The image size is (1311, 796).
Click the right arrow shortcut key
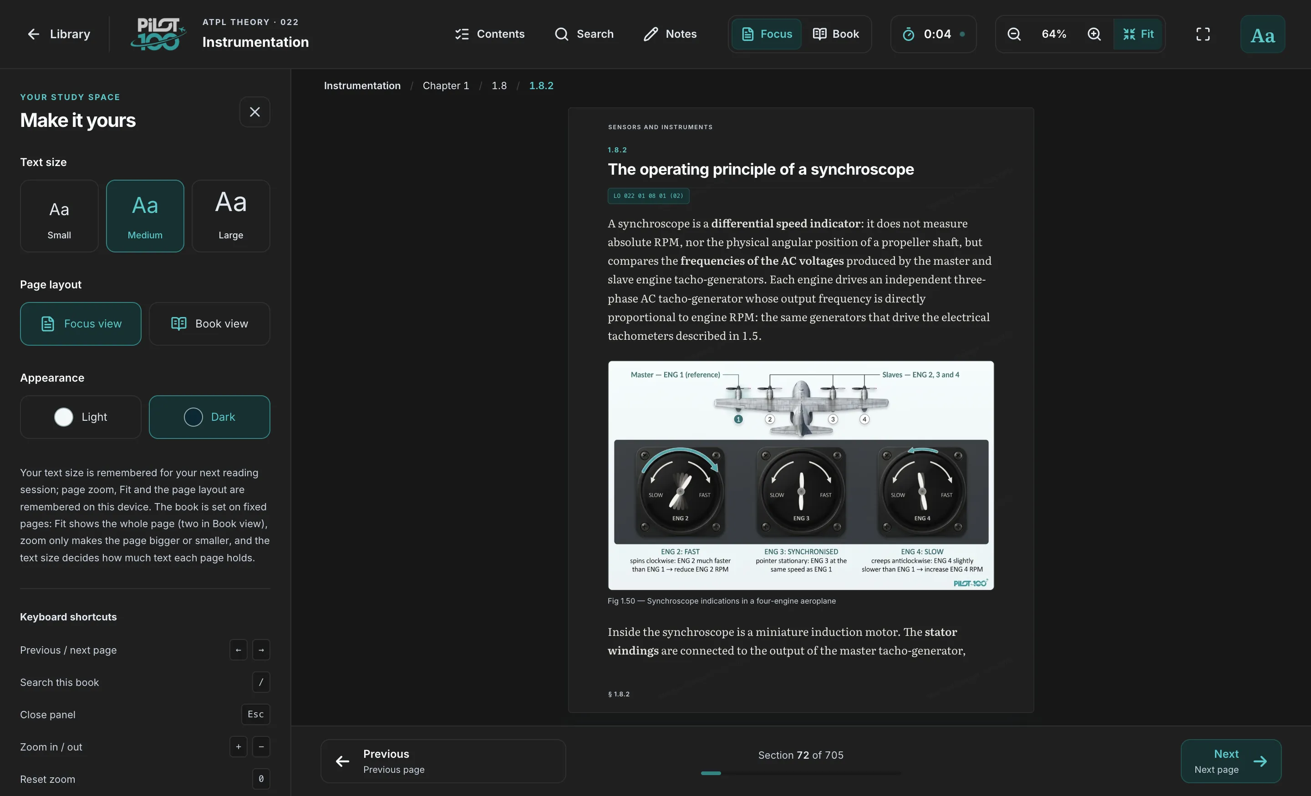[x=261, y=650]
